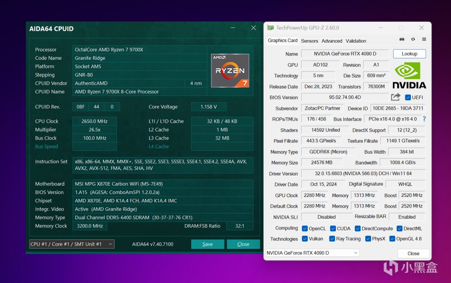451x283 pixels.
Task: Toggle the Ray Tracing checkbox
Action: pos(332,239)
